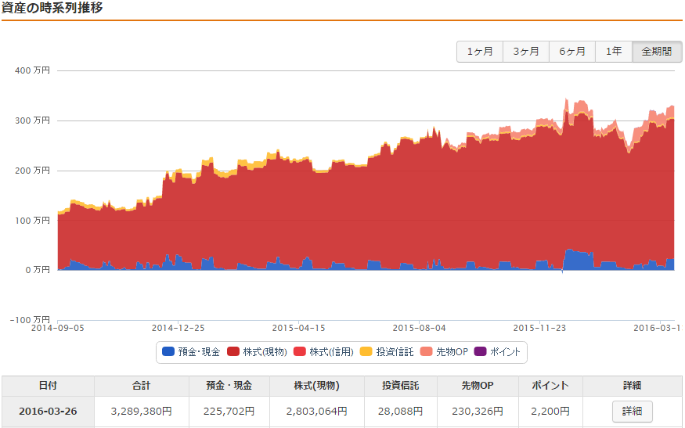Select the 1ヶ月 period tab

click(x=480, y=52)
